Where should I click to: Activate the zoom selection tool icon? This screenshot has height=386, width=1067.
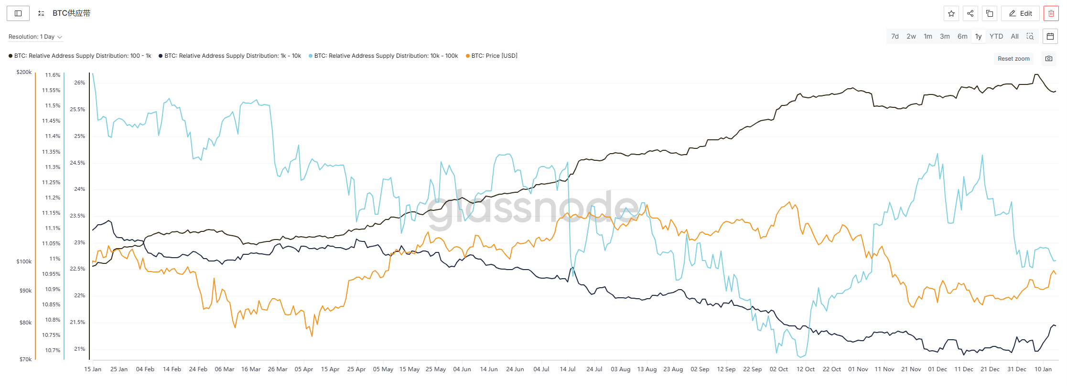[x=1030, y=36]
